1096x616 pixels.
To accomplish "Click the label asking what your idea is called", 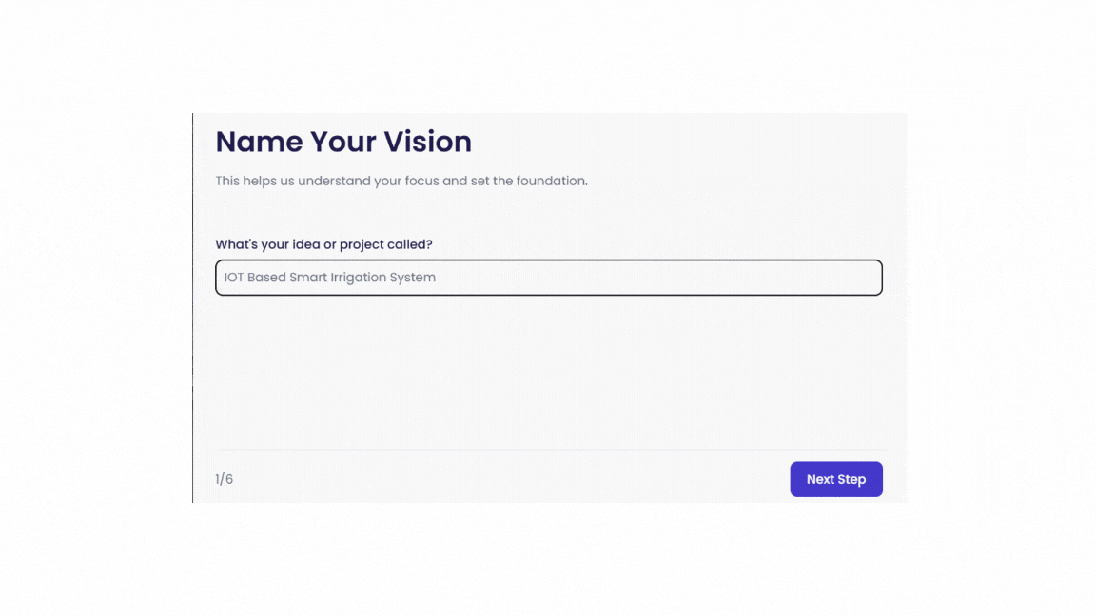I will click(323, 243).
